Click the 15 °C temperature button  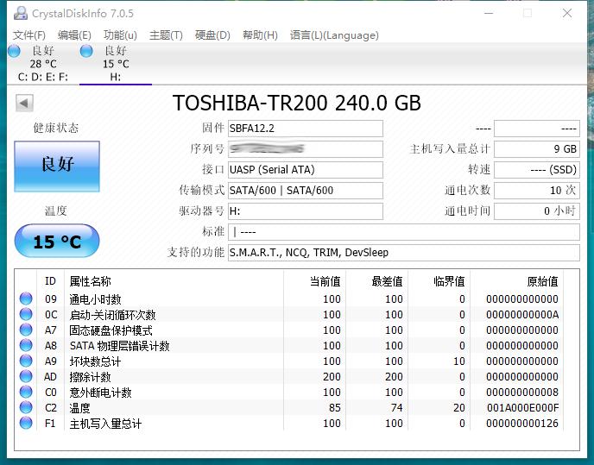[x=57, y=242]
